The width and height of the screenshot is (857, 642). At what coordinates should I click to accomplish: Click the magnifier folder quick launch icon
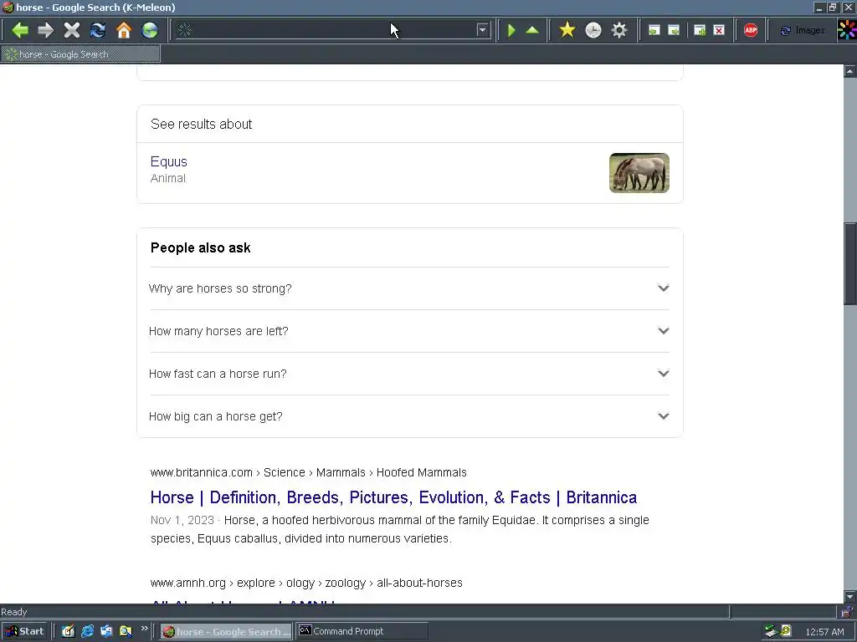point(126,631)
